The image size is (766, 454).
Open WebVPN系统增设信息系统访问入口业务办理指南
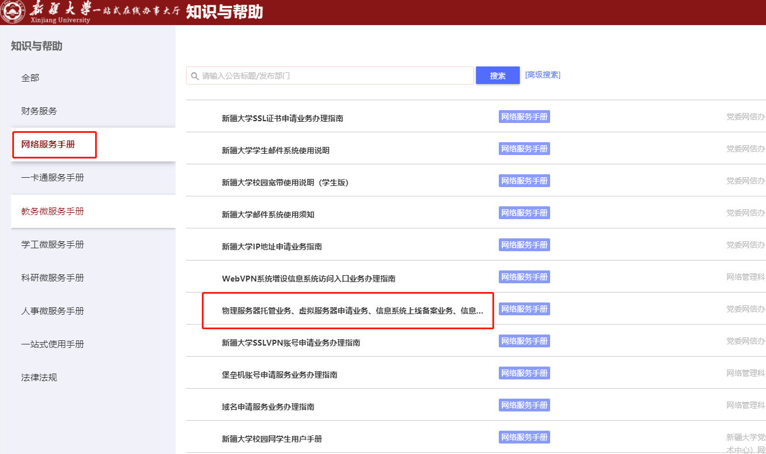pyautogui.click(x=309, y=279)
